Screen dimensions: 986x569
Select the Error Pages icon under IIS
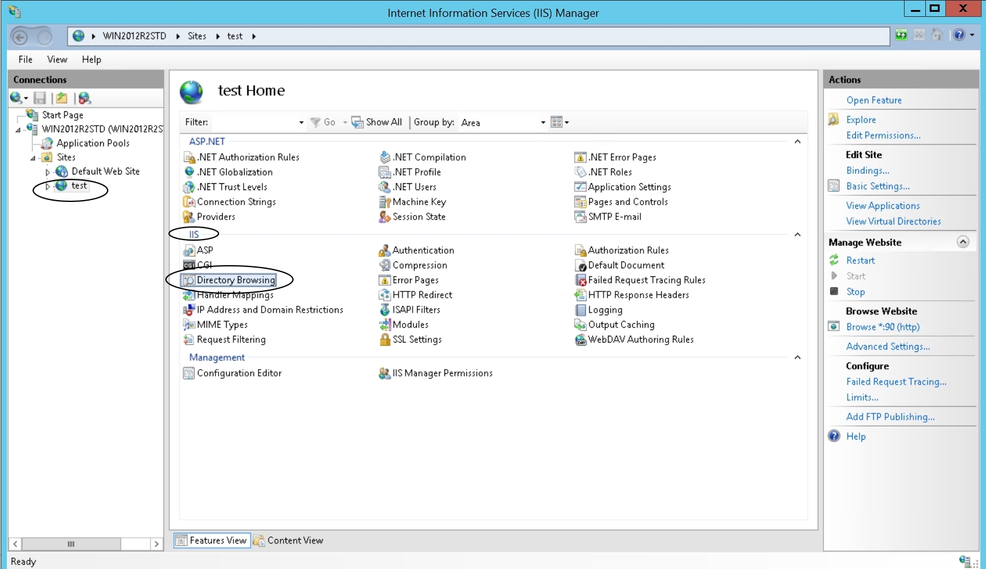[x=385, y=280]
